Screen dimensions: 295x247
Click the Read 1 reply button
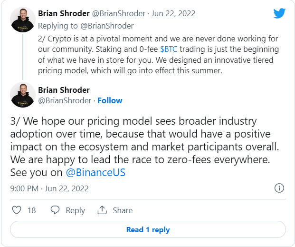(148, 229)
